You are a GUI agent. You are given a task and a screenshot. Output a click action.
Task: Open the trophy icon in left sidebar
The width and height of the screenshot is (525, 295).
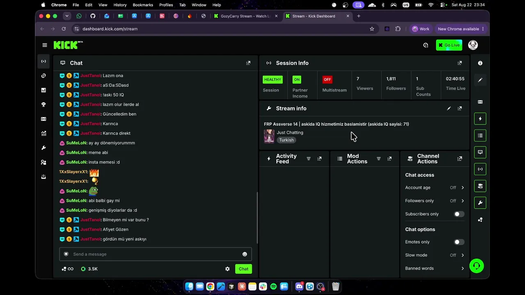[x=43, y=104]
